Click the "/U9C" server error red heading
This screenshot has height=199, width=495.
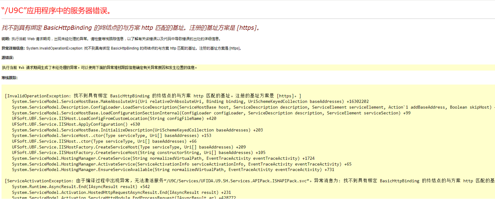pos(56,11)
